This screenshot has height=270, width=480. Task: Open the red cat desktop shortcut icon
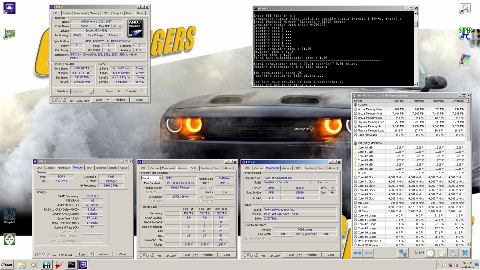(9, 239)
